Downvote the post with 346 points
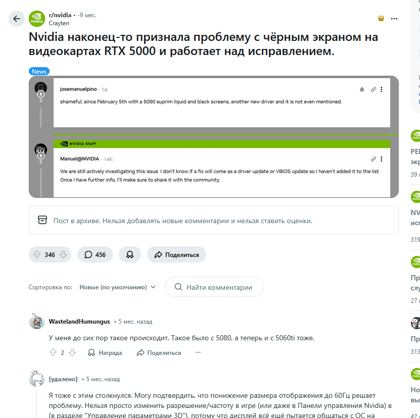 point(63,254)
